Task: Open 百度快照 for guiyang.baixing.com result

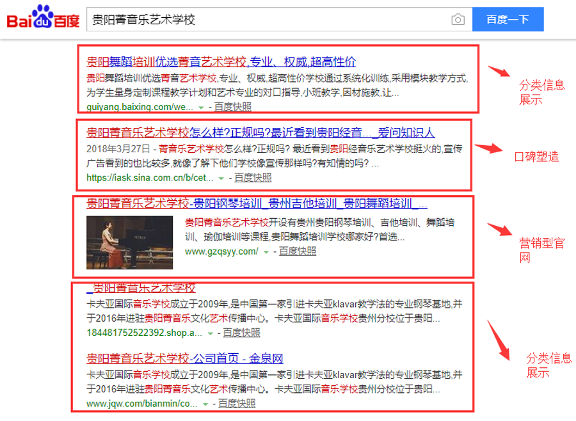Action: pyautogui.click(x=232, y=107)
